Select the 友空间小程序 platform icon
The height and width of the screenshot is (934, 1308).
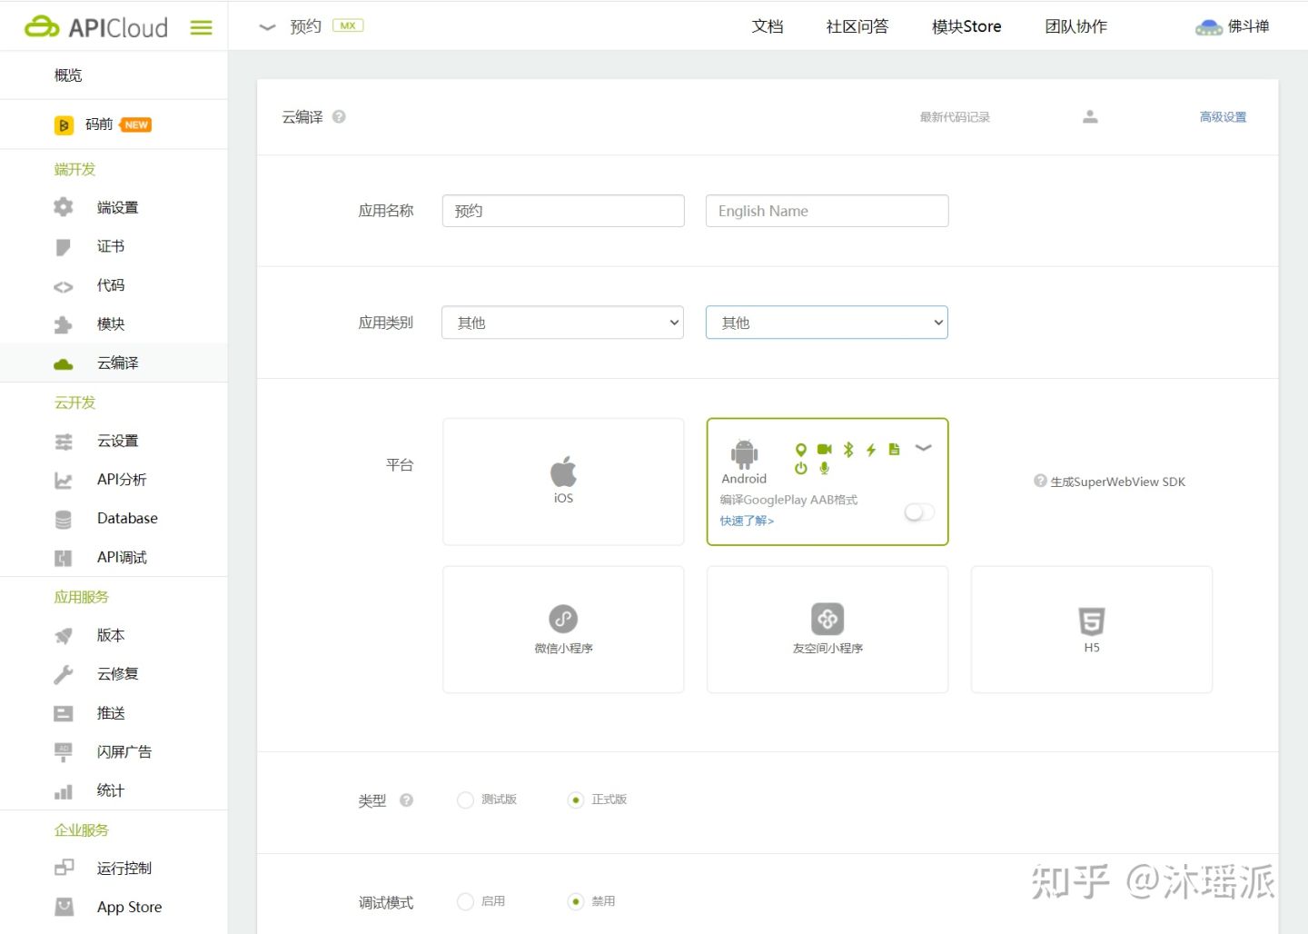coord(827,619)
